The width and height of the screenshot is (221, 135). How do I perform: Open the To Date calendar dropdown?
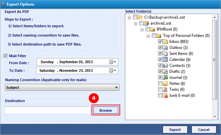(x=113, y=70)
